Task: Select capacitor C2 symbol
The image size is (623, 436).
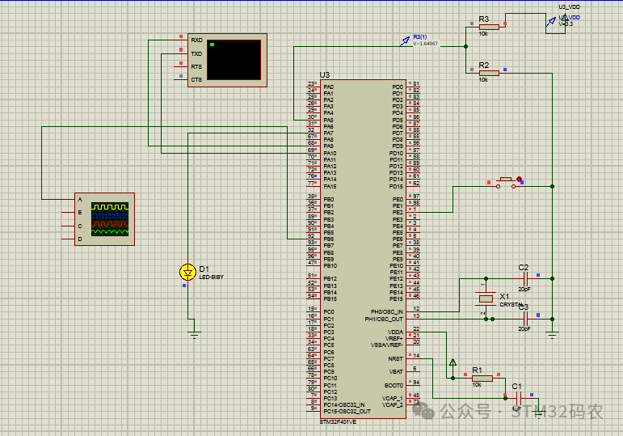Action: point(525,278)
